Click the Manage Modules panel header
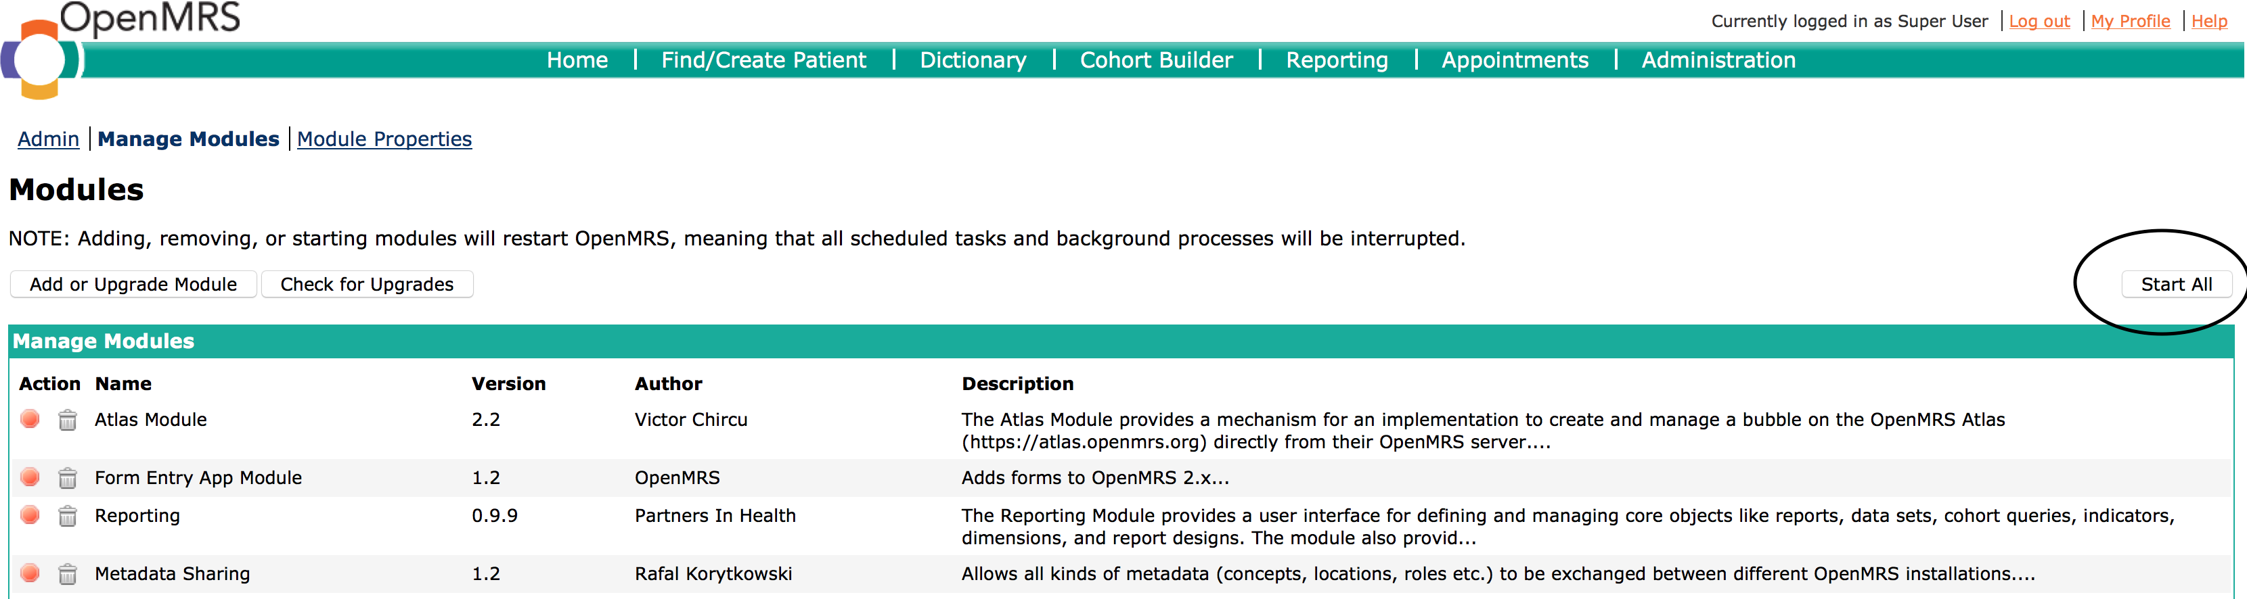The image size is (2247, 599). [1121, 341]
